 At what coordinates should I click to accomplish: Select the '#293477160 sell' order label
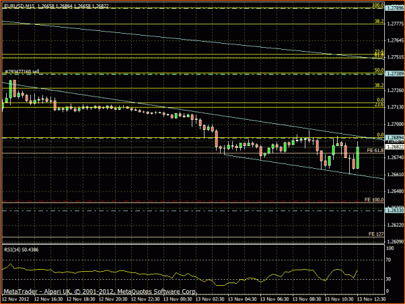[22, 71]
